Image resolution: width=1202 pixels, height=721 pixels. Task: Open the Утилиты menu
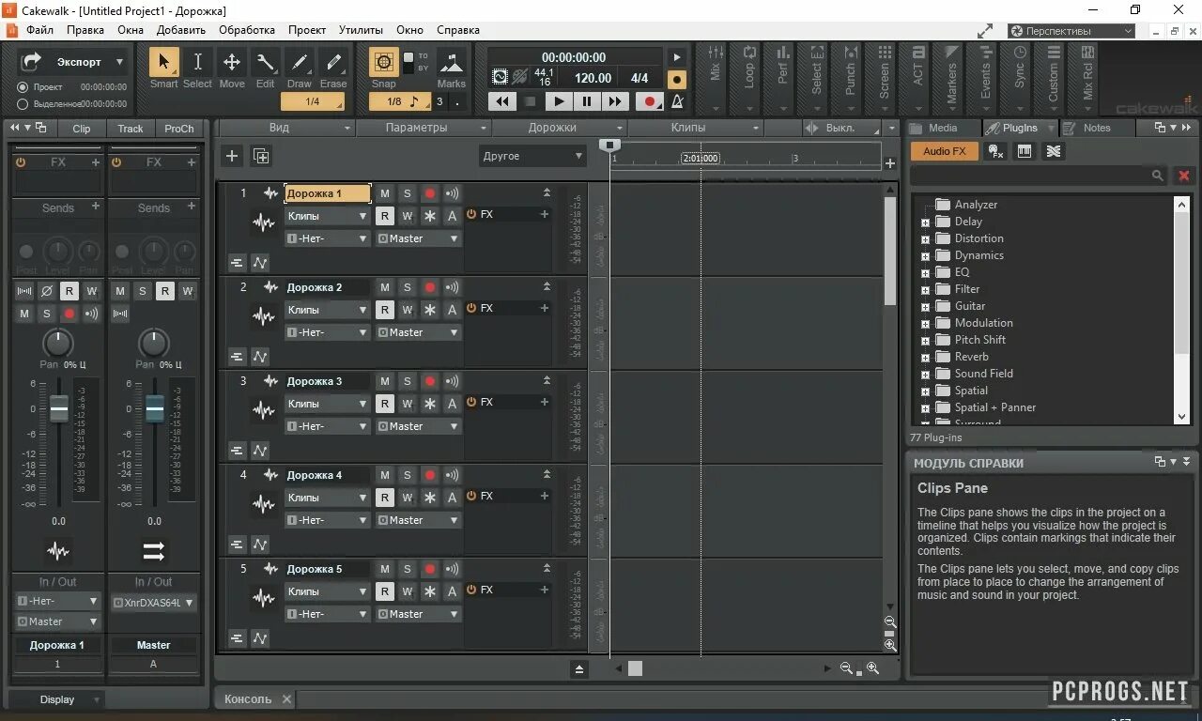tap(361, 30)
